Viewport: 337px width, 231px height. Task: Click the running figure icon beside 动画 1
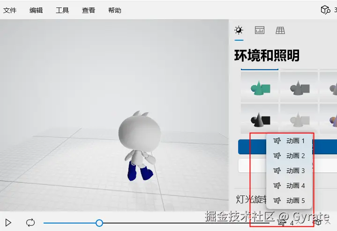click(277, 141)
